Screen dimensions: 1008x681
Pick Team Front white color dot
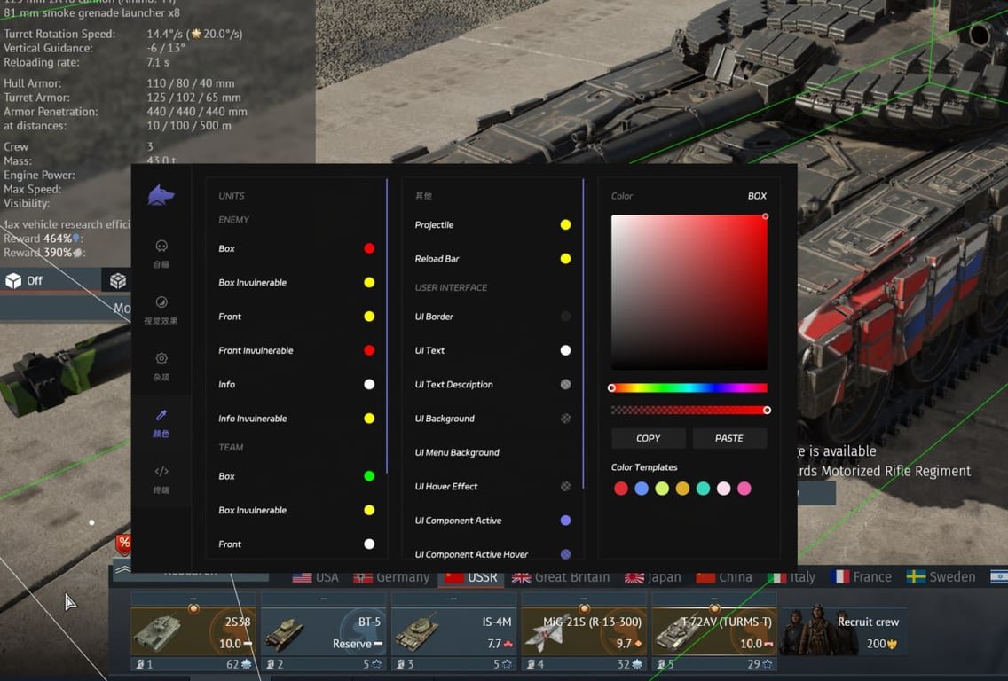(369, 544)
